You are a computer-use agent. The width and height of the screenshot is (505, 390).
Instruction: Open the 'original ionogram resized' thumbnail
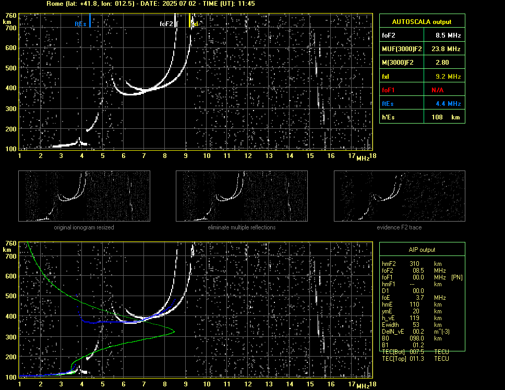click(84, 196)
